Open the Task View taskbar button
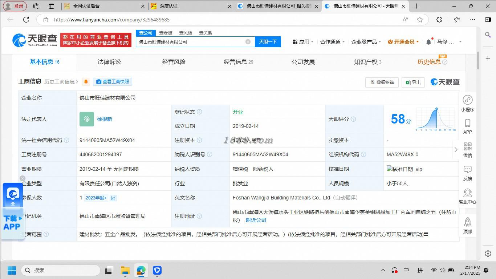 coord(109,270)
